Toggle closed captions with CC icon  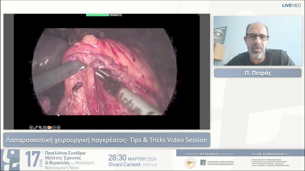45,127
